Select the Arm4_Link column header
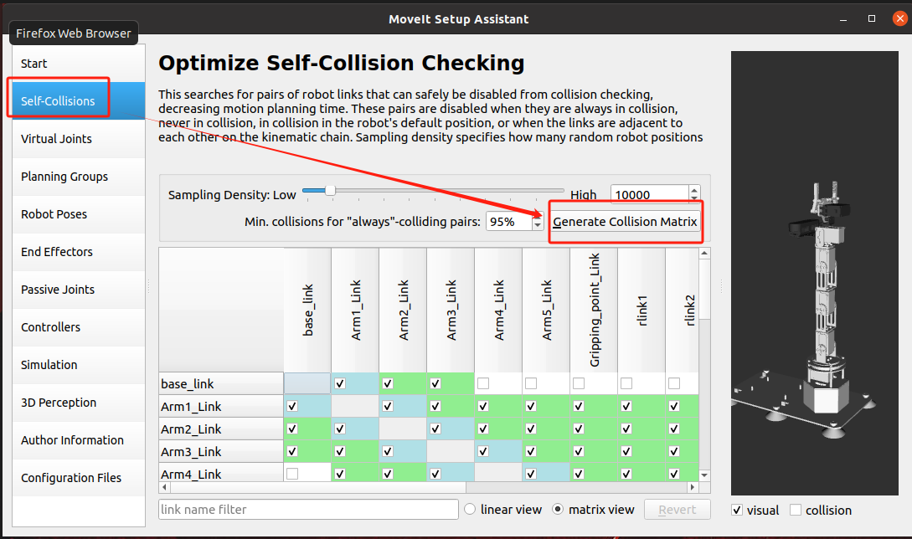 tap(498, 310)
